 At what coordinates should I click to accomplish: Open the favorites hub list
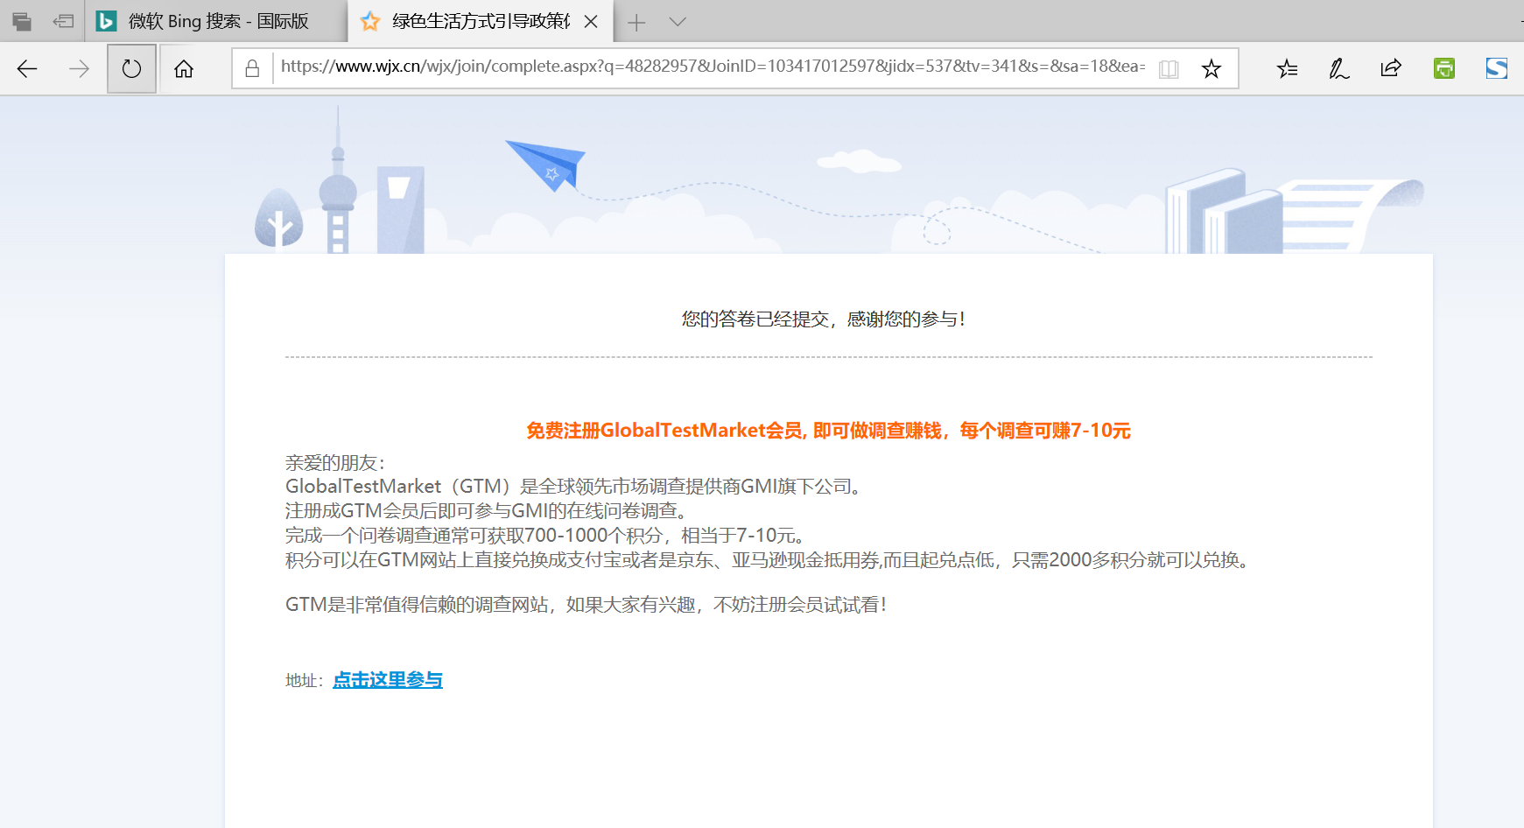(x=1287, y=68)
